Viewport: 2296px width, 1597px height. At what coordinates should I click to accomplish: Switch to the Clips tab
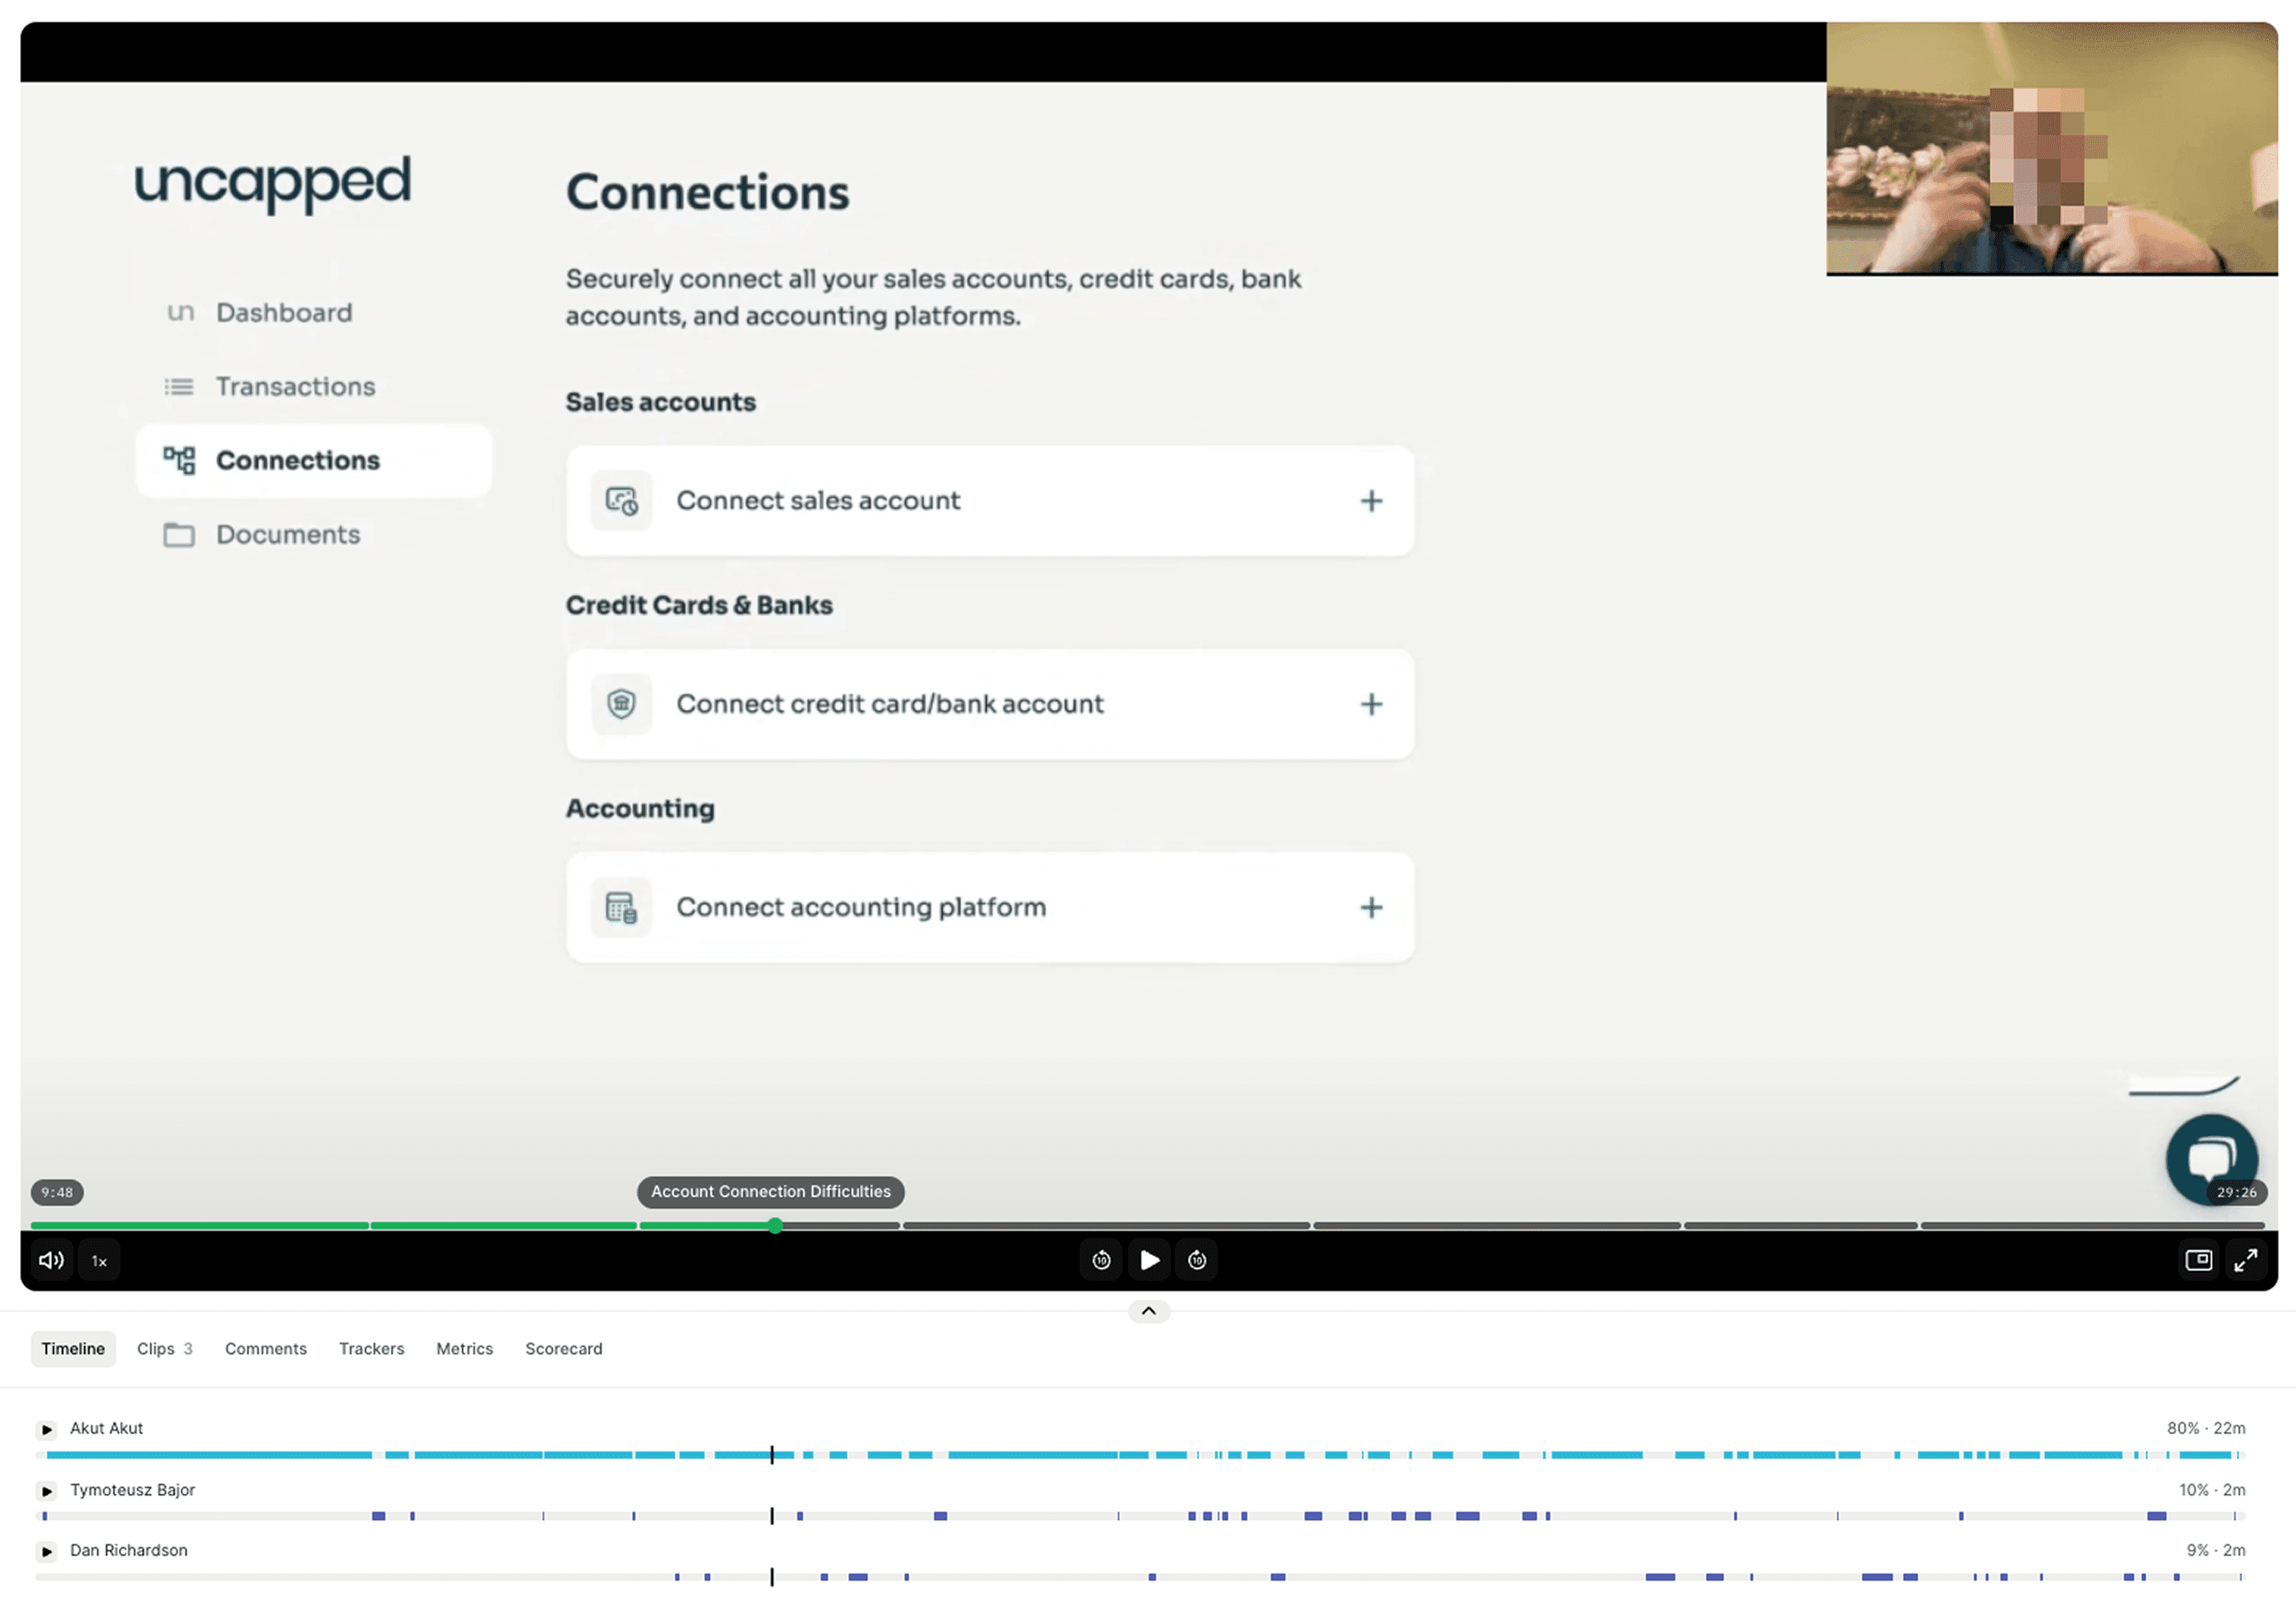pyautogui.click(x=164, y=1348)
